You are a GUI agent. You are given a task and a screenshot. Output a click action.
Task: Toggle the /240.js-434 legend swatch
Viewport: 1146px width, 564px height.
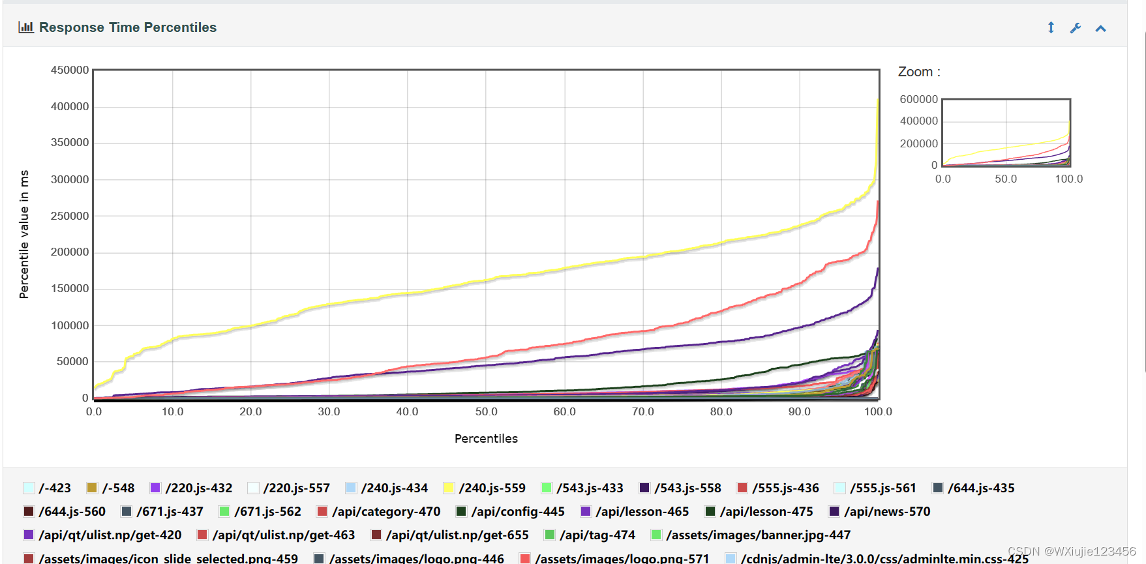pyautogui.click(x=351, y=488)
